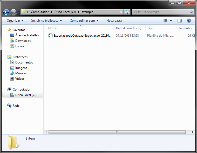Viewport: 197px width, 153px height.
Task: Maximize the Explorer window
Action: [179, 3]
